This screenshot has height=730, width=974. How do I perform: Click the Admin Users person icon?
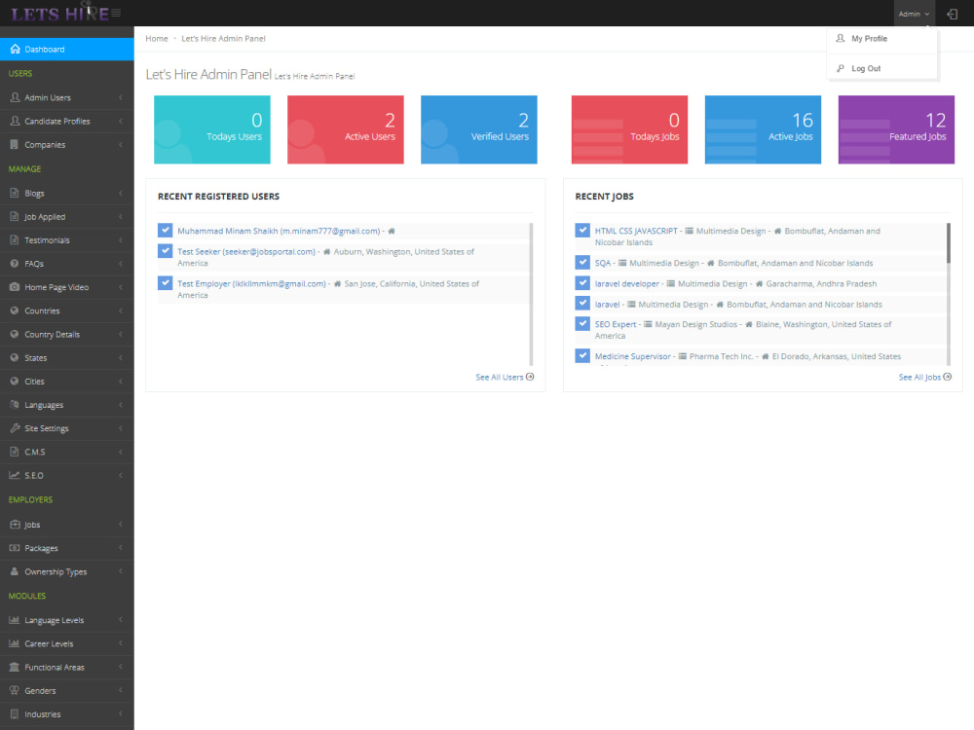click(15, 97)
